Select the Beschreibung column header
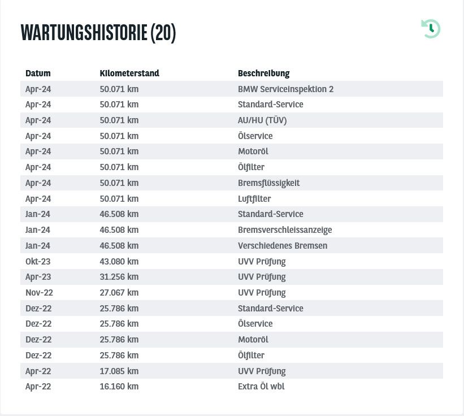Screen dimensions: 464x416 point(264,73)
